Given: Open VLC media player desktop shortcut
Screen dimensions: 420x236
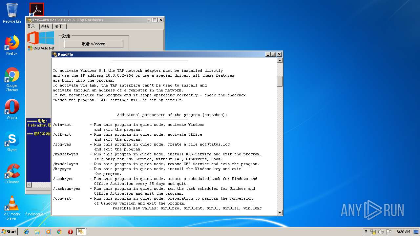Looking at the screenshot, I should pos(12,208).
